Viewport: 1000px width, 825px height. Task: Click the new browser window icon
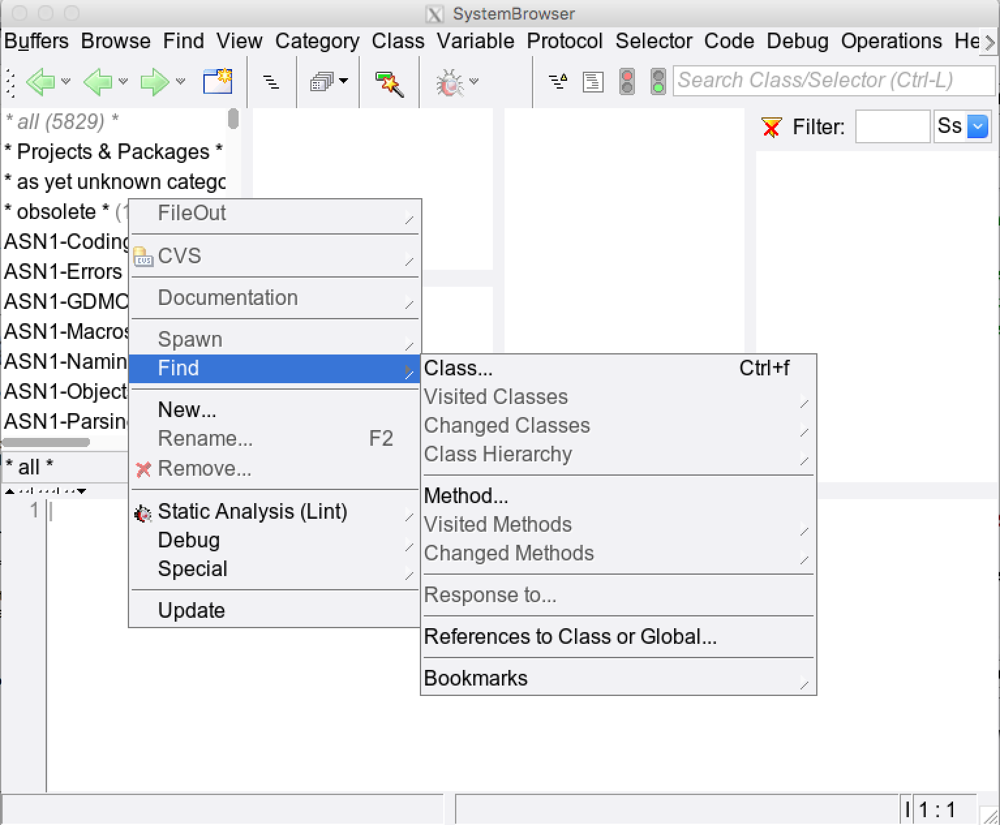(x=218, y=81)
